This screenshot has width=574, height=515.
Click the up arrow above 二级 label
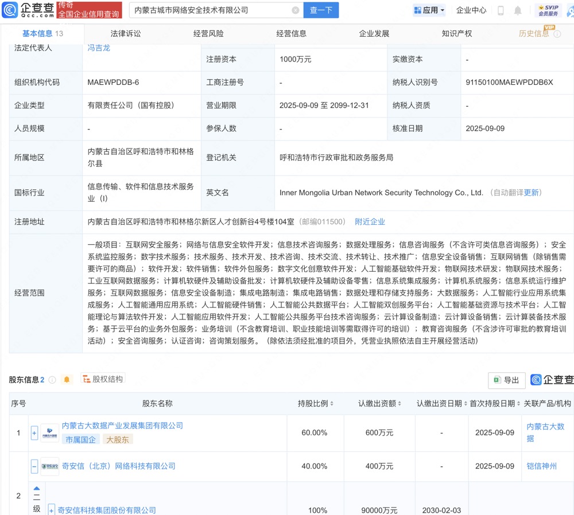click(37, 488)
